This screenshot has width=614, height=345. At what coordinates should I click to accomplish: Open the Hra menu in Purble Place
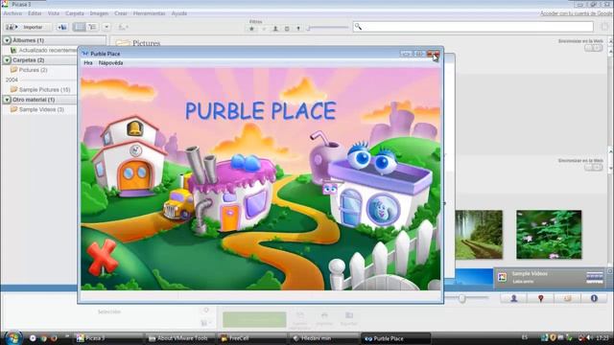click(88, 63)
